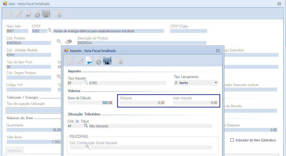Click the Tipo Imposto code field
The height and width of the screenshot is (156, 286).
click(x=75, y=83)
